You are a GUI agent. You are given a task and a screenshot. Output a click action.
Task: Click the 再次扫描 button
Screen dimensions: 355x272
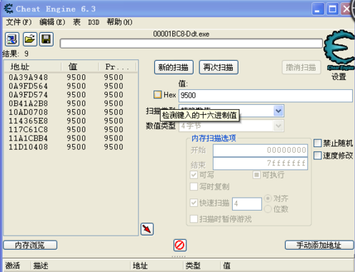coord(219,67)
